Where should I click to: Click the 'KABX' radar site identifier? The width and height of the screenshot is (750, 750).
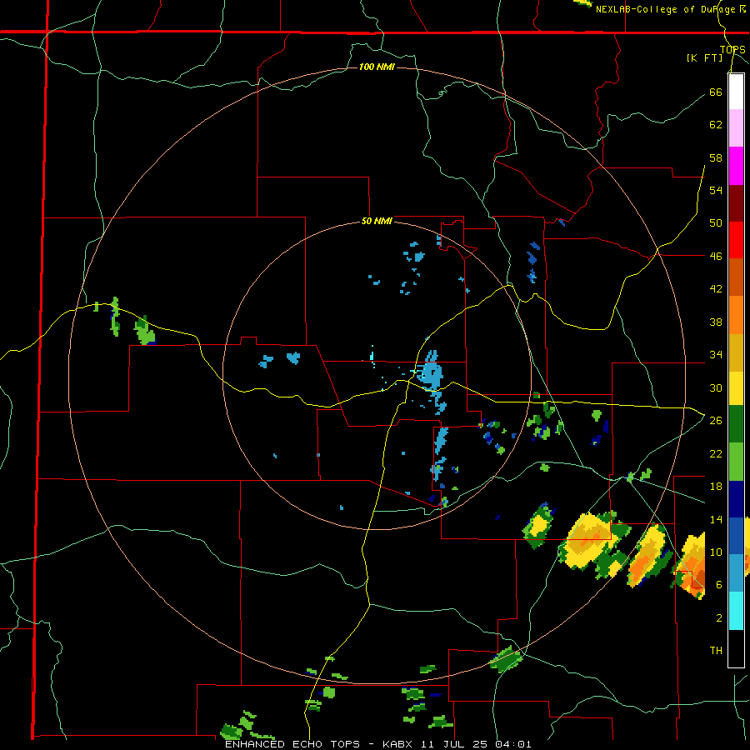tap(399, 744)
